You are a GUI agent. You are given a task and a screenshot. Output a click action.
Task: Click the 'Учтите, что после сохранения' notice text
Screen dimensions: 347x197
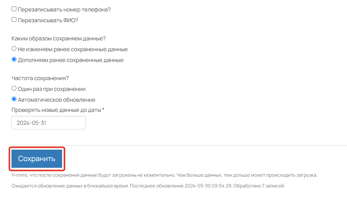click(164, 175)
